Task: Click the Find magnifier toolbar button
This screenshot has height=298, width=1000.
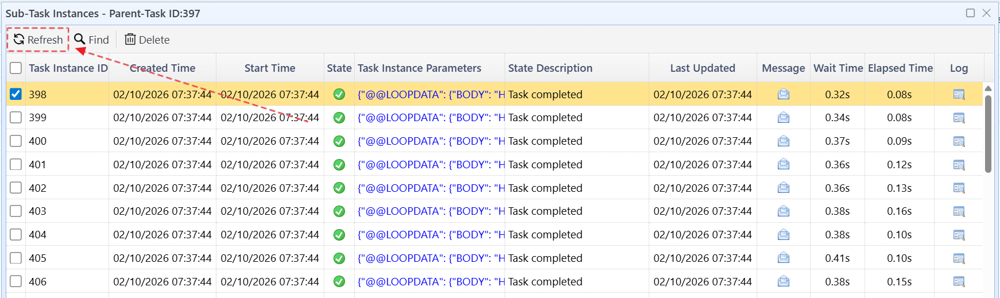Action: 92,40
